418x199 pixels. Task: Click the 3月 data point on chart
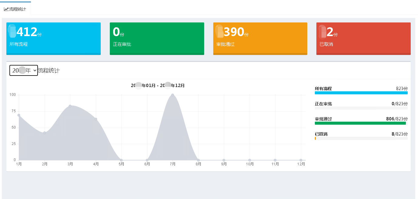click(x=70, y=106)
